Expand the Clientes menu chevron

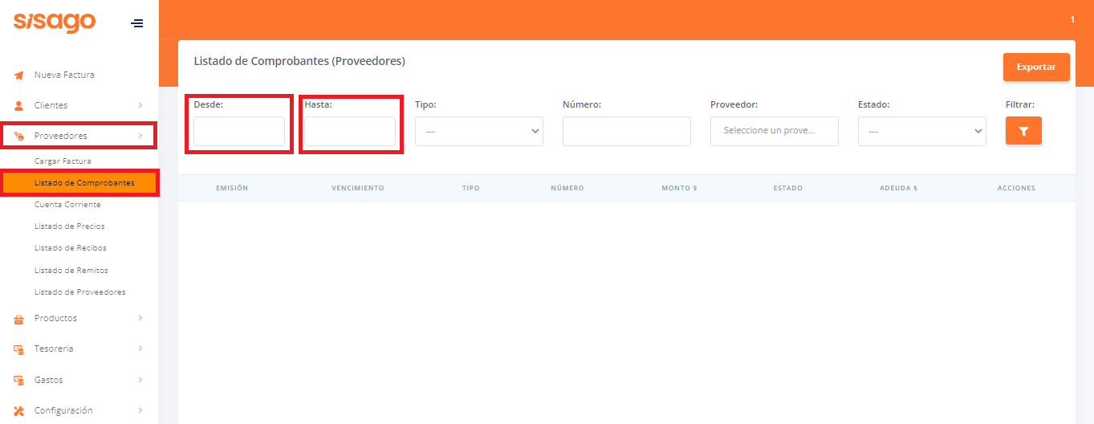click(140, 105)
